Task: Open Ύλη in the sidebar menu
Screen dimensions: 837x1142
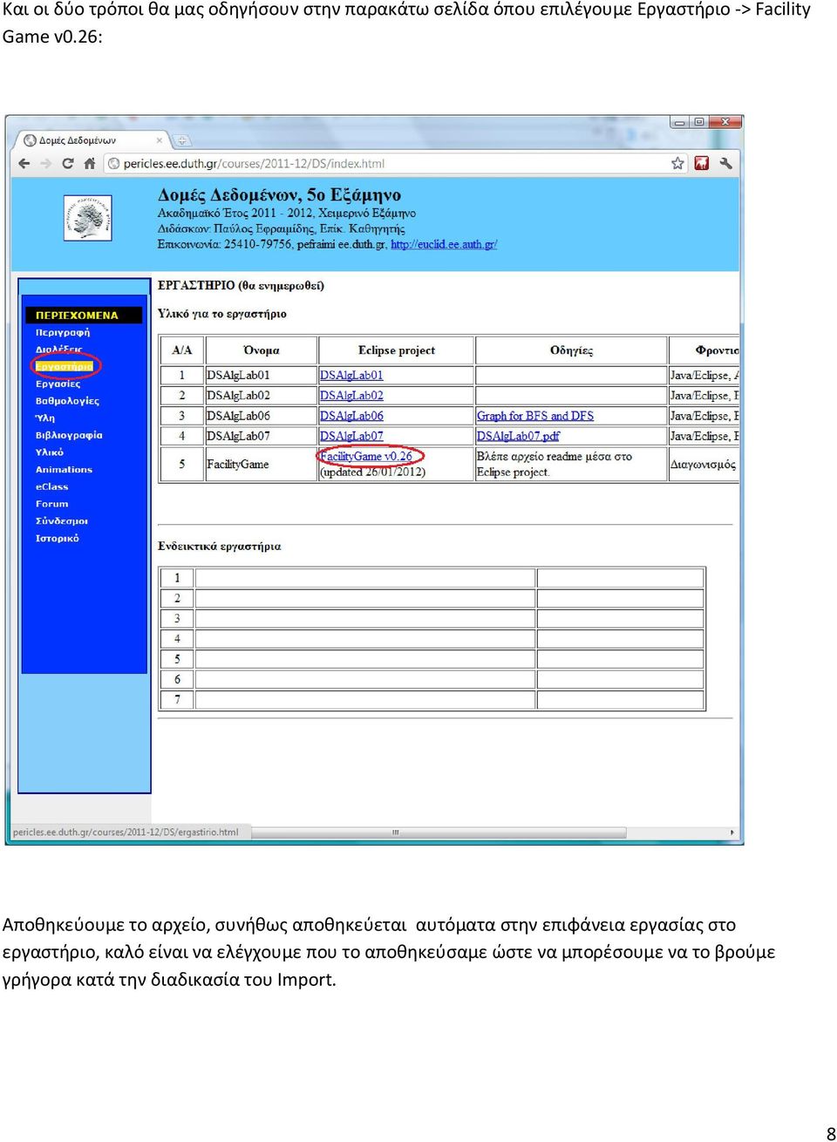Action: click(x=44, y=418)
